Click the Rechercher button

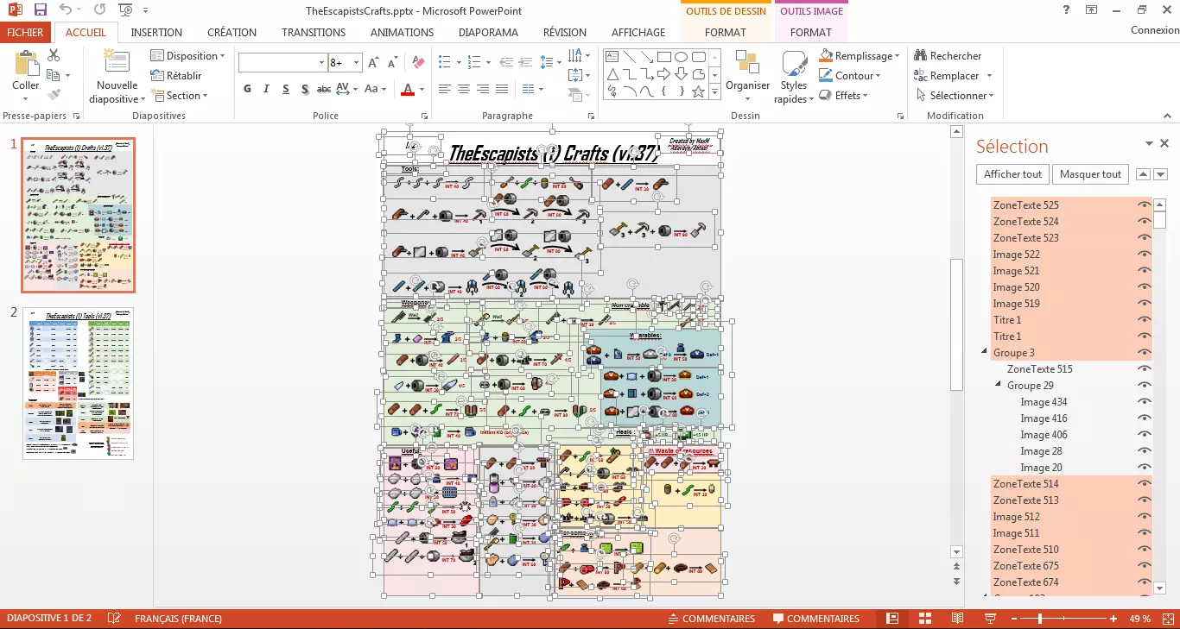click(948, 56)
